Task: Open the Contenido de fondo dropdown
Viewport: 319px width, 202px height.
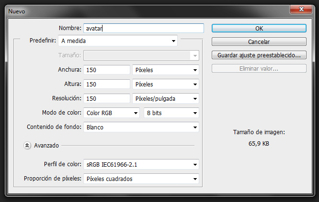Action: (x=141, y=128)
